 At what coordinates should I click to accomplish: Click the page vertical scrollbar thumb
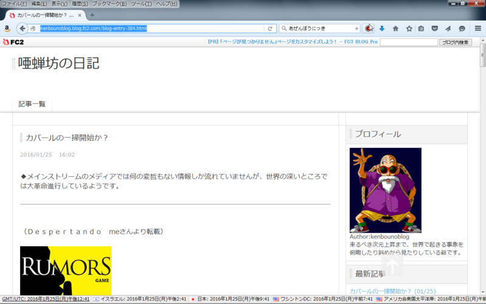click(x=482, y=55)
